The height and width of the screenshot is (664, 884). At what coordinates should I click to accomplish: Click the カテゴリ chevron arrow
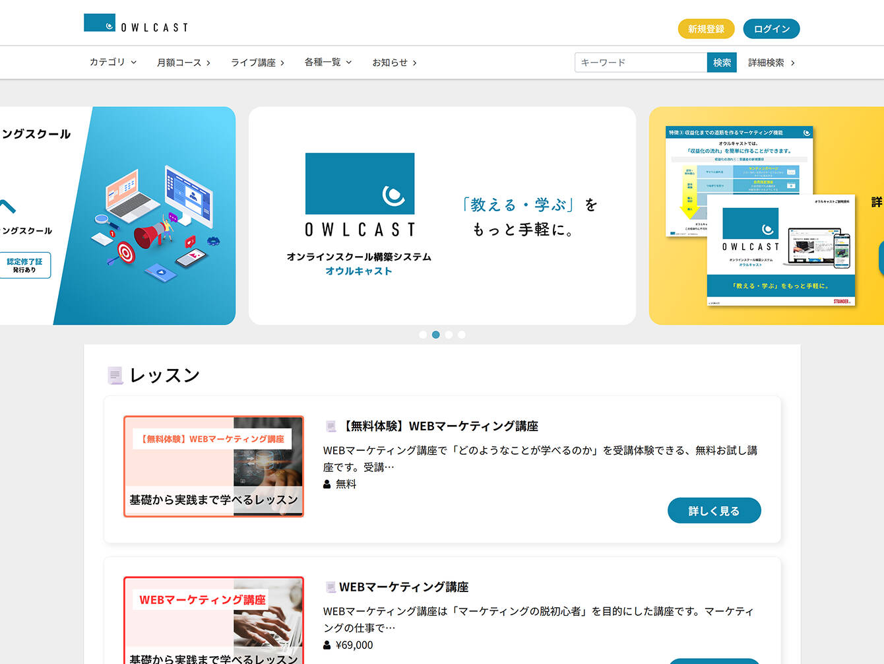133,62
